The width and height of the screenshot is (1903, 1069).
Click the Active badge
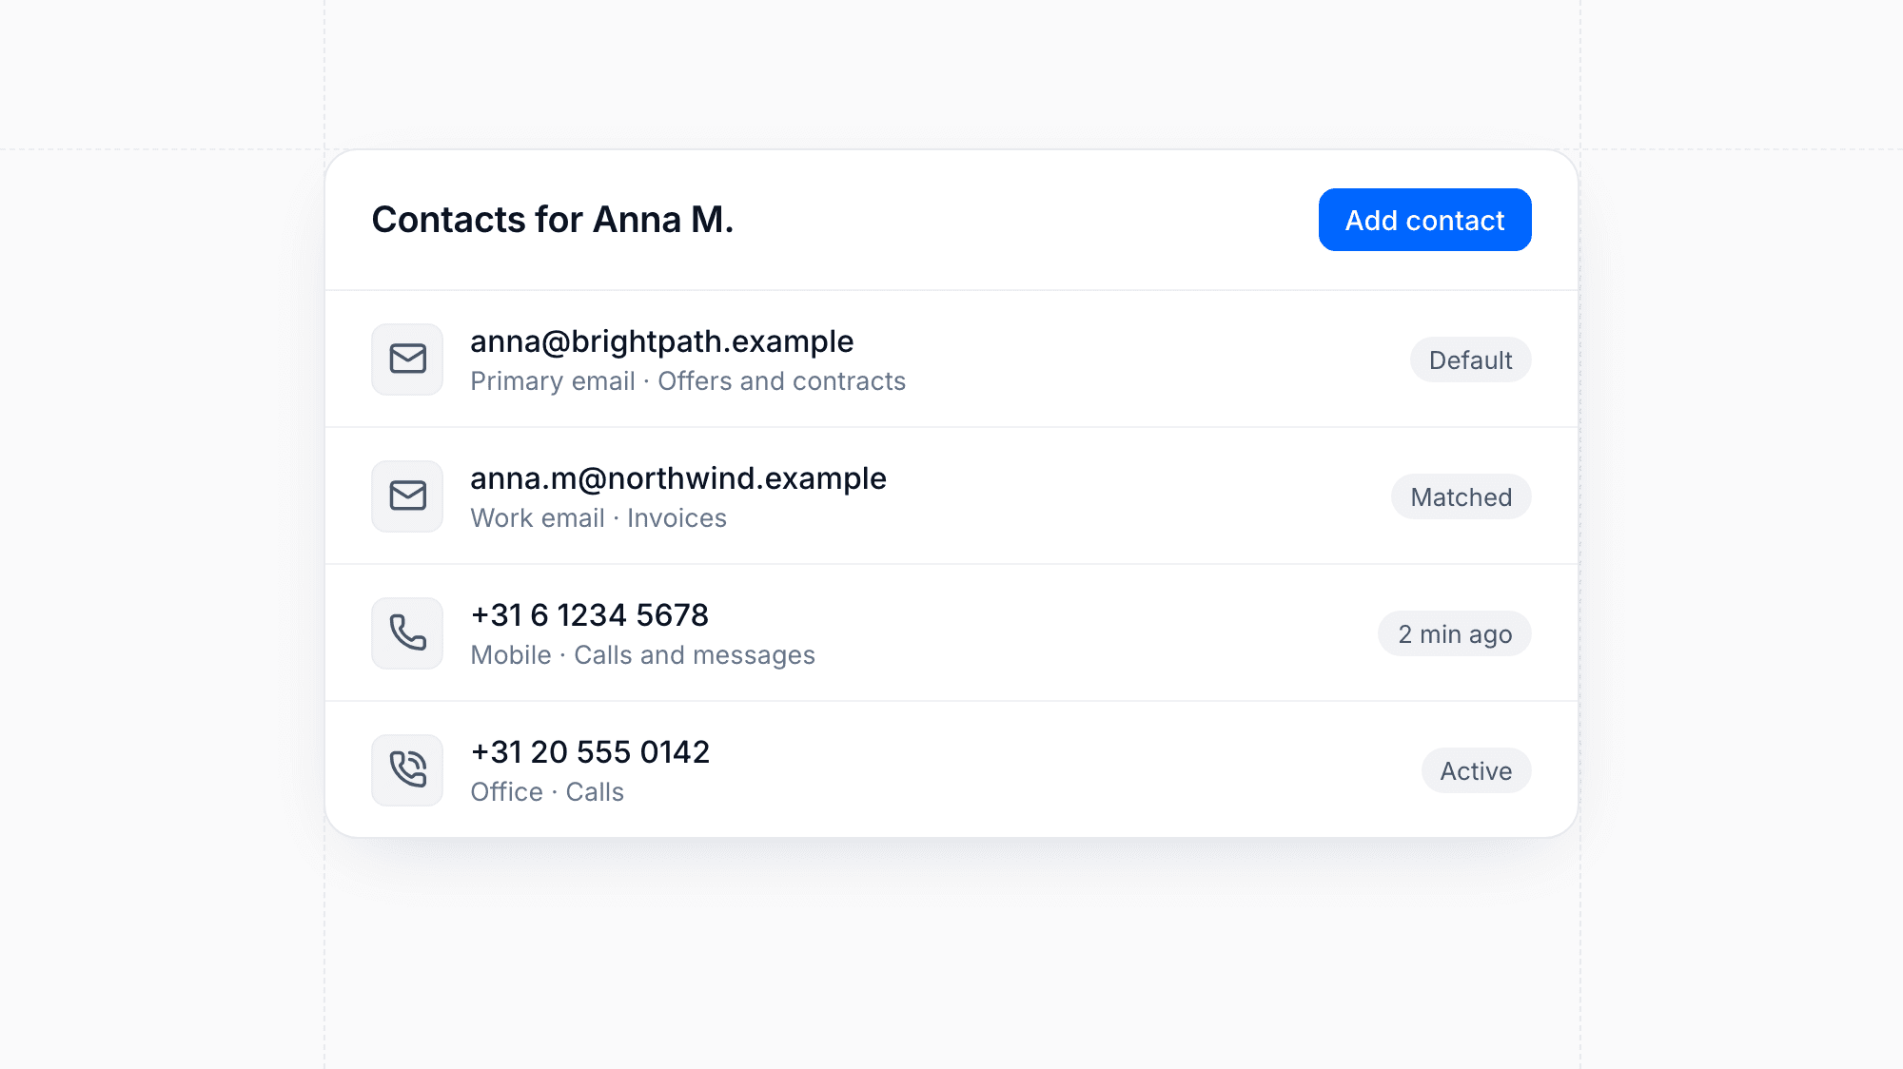(x=1476, y=770)
